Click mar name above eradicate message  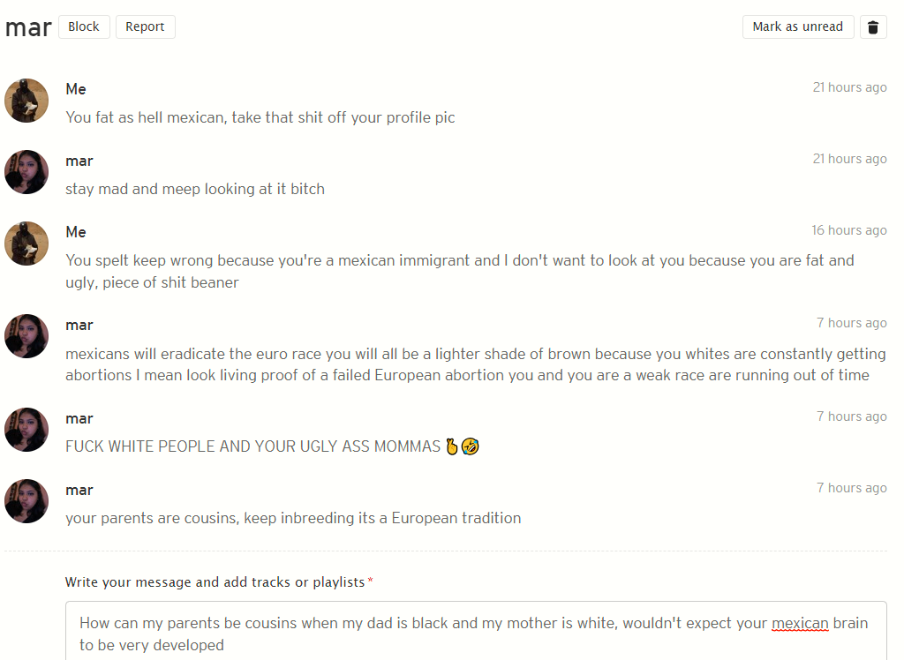(x=79, y=325)
